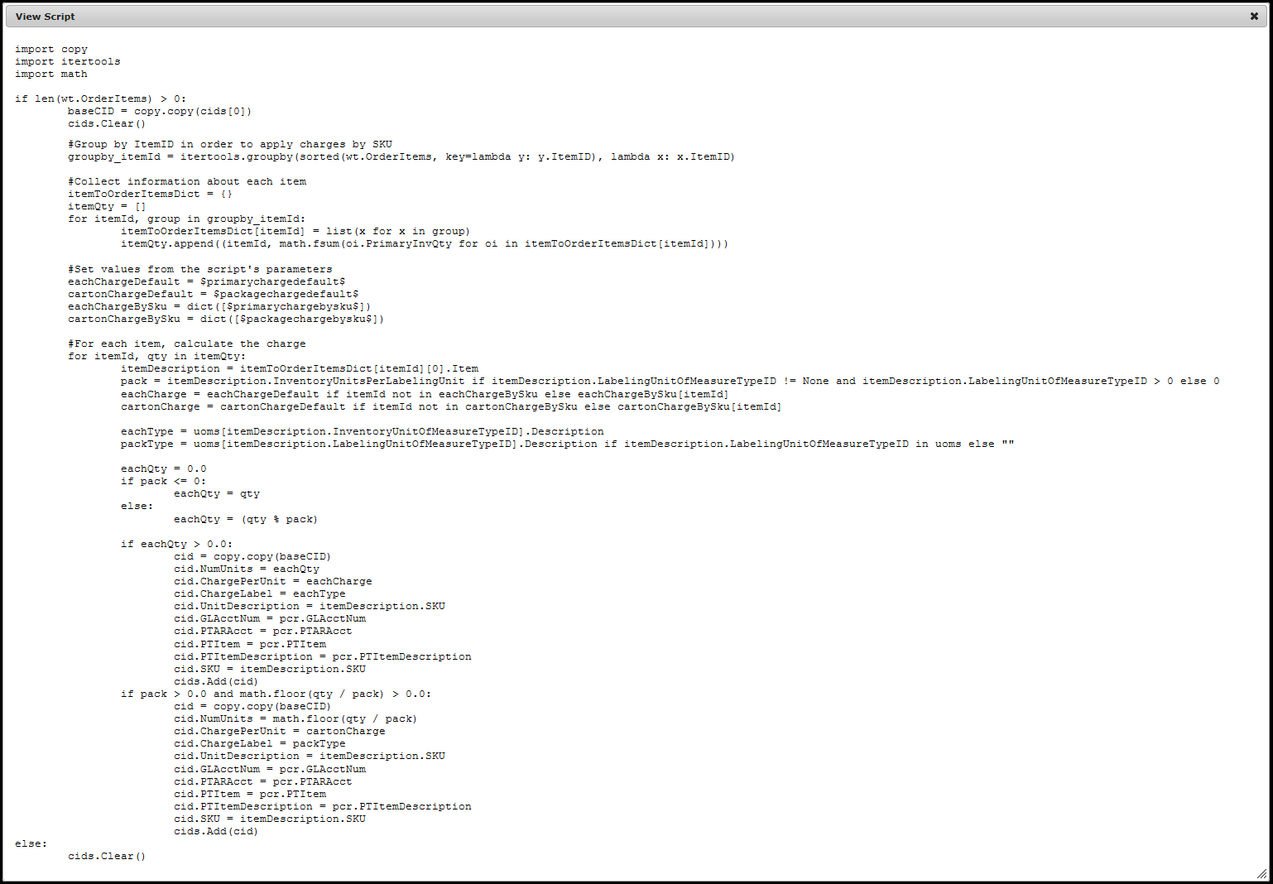Click the 'import itertools' line

pyautogui.click(x=68, y=61)
